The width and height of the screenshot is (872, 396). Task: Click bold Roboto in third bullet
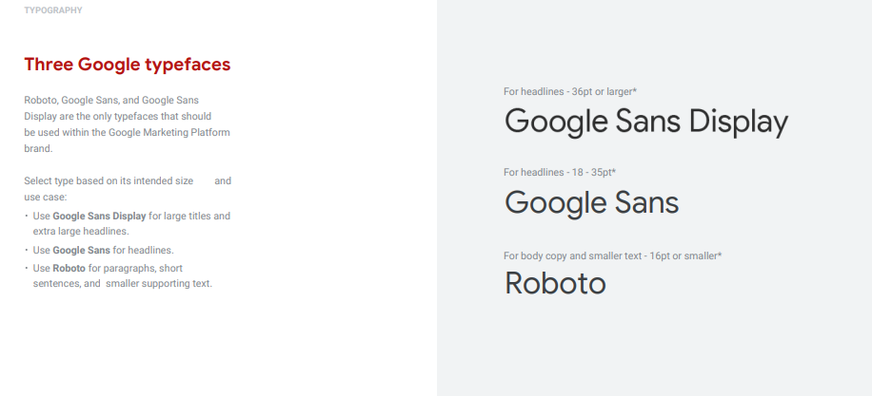click(x=69, y=269)
